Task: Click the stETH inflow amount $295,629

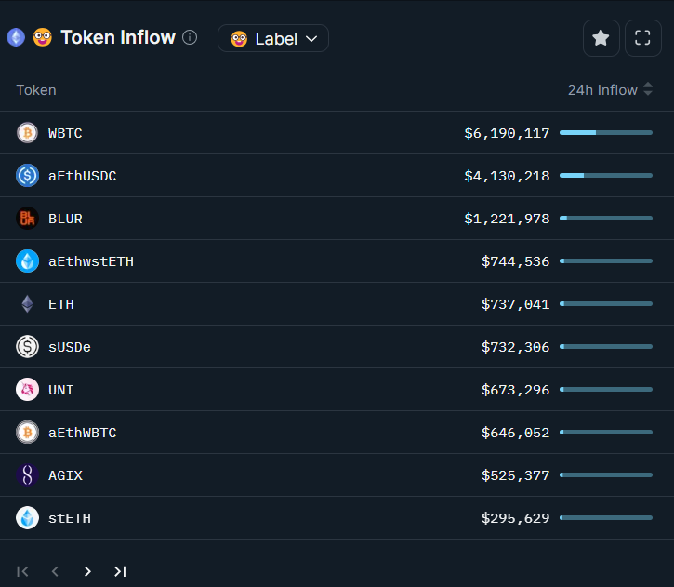Action: pos(515,518)
